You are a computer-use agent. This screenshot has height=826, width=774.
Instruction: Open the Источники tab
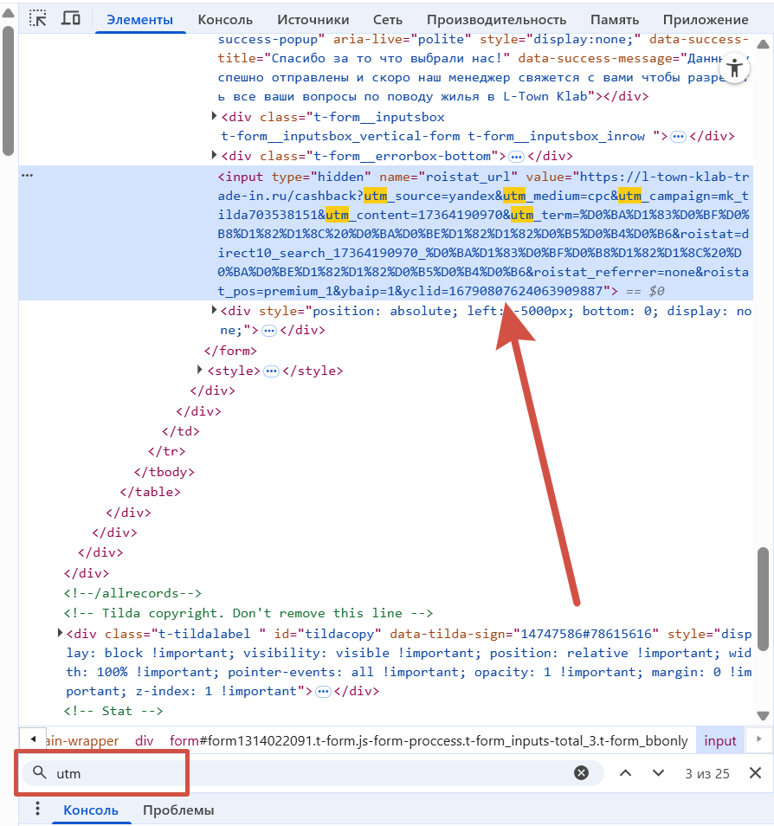click(x=313, y=20)
